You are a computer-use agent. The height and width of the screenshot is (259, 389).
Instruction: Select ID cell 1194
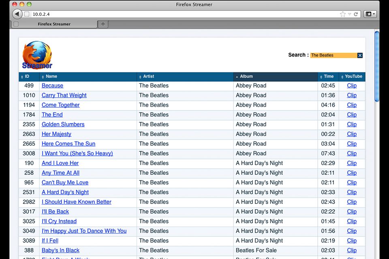coord(29,105)
